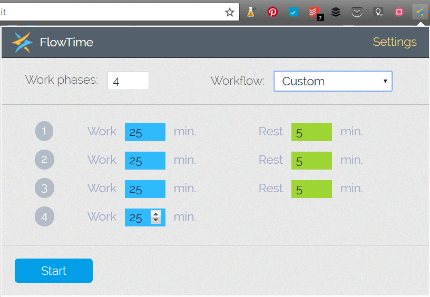Start the work session
The image size is (430, 297).
coord(54,271)
